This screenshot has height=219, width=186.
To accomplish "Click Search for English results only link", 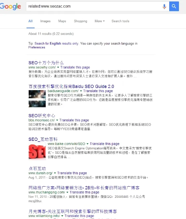I will pos(56,44).
